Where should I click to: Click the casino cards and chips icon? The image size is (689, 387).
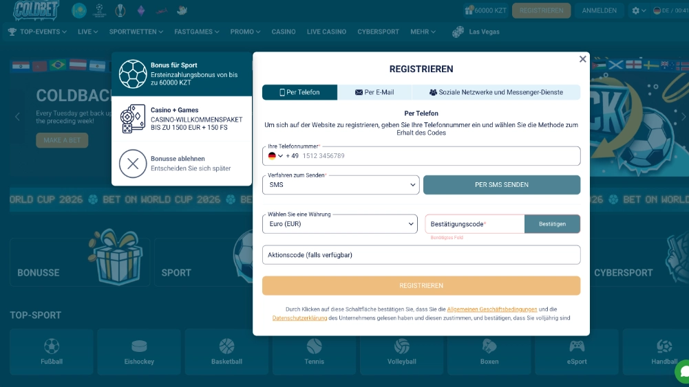(x=133, y=118)
